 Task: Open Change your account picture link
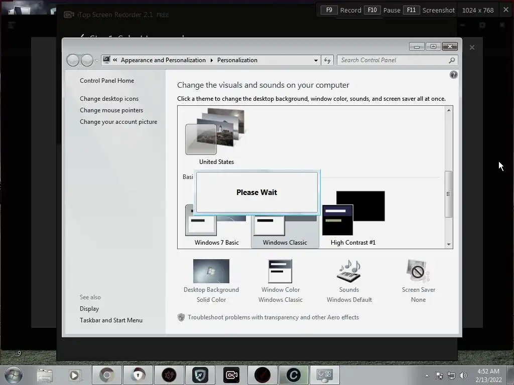pyautogui.click(x=118, y=122)
